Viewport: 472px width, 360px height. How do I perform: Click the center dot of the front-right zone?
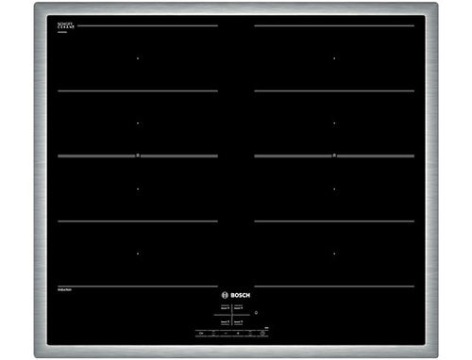coord(334,254)
